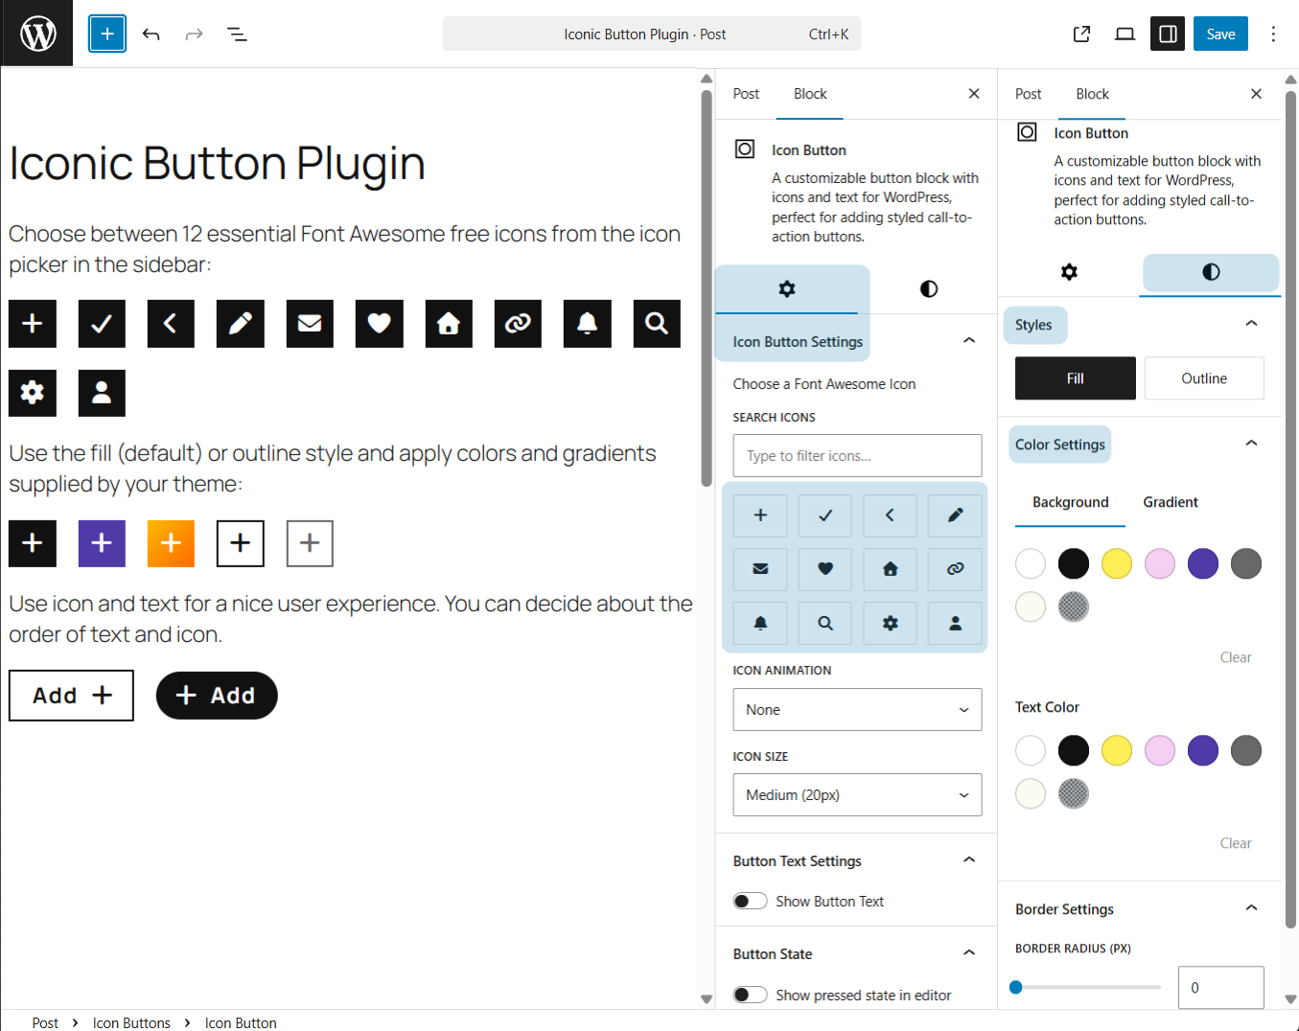Open gear Settings tab above the Styles section

click(x=1069, y=272)
